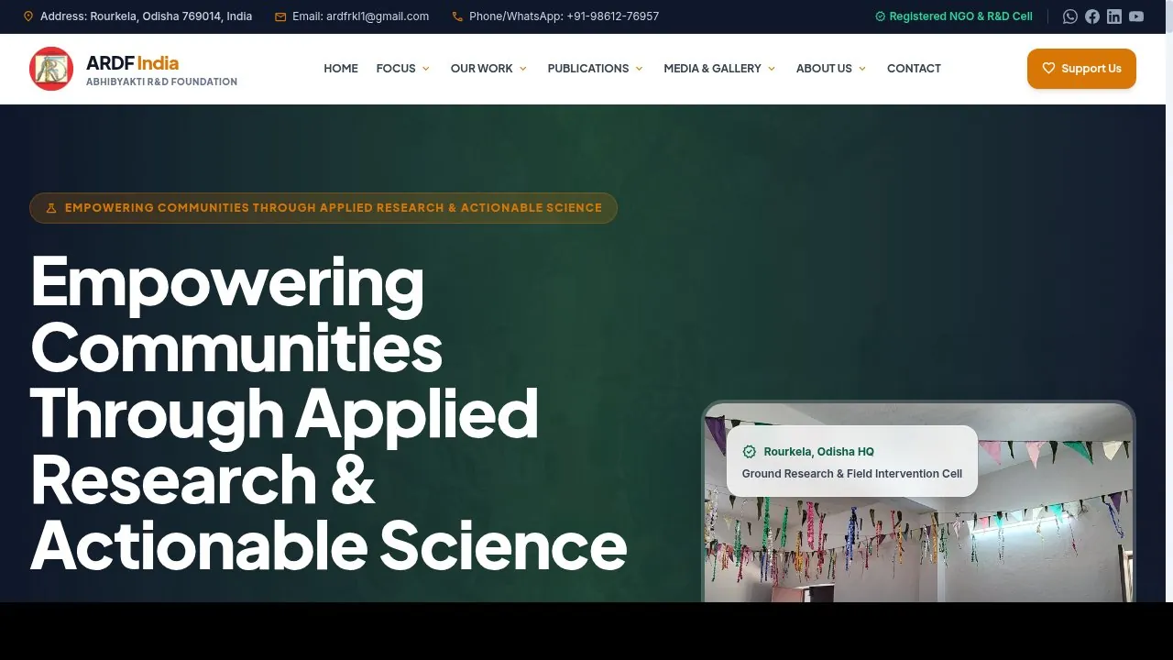Click the ARDF India round logo
Screen dimensions: 1173x660
(x=51, y=69)
